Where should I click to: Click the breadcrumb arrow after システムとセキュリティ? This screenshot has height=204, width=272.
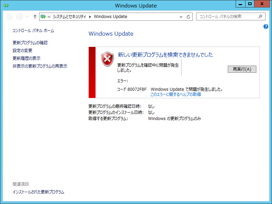[90, 17]
